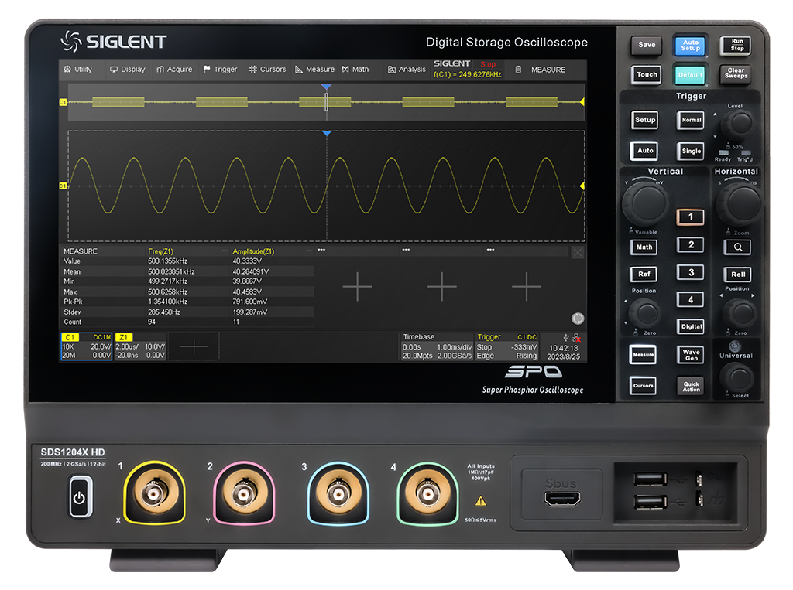This screenshot has width=793, height=590.
Task: Push the hardware Cursors button
Action: (x=644, y=386)
